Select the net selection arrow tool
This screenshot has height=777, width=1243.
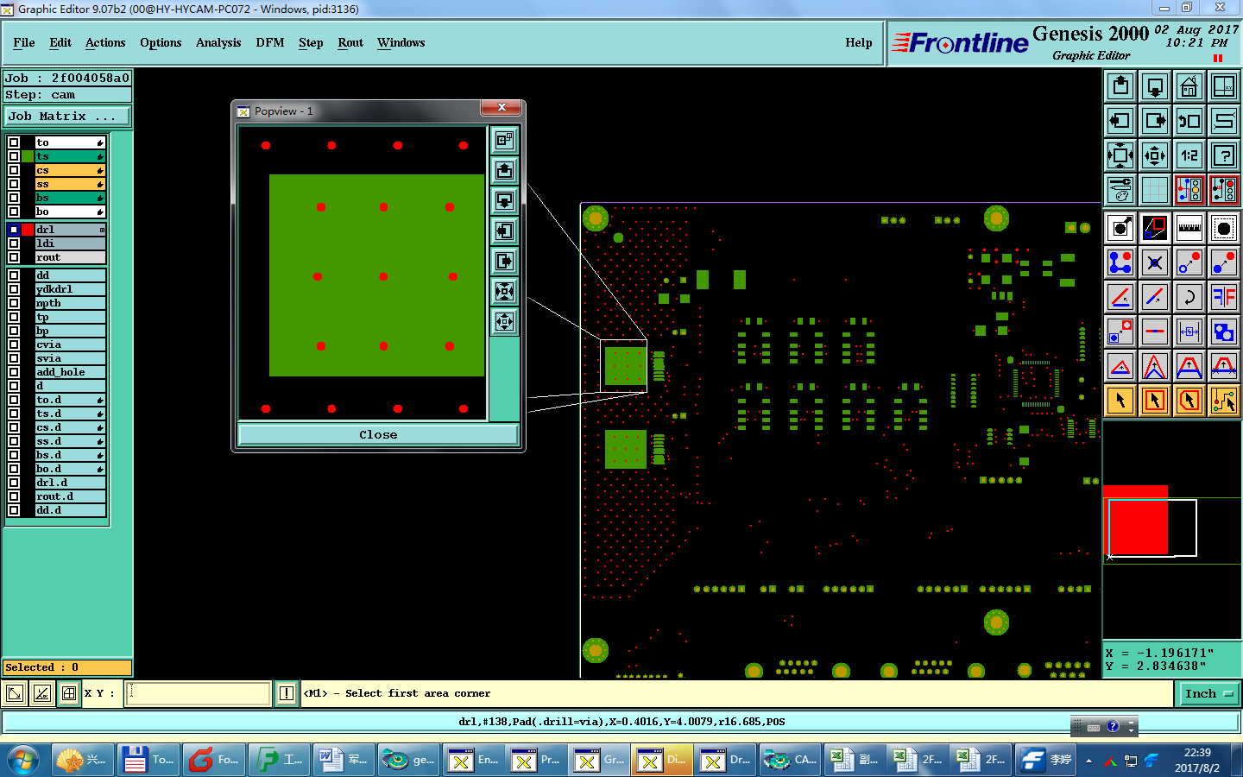pos(1224,401)
